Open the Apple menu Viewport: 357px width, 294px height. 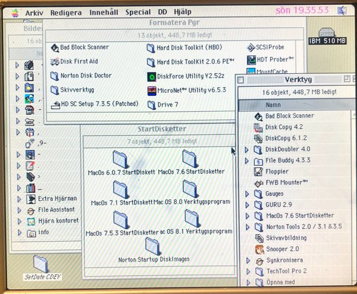coord(15,12)
